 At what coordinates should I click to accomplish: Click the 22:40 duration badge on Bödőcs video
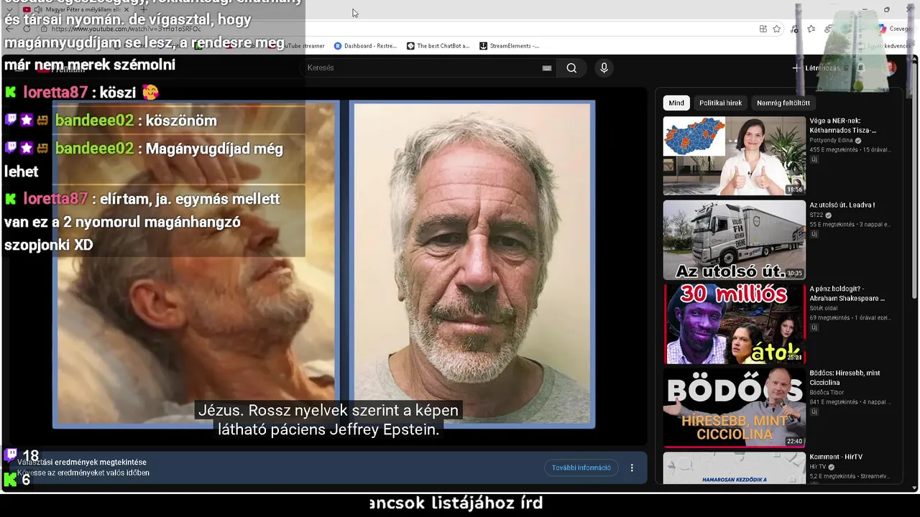794,442
